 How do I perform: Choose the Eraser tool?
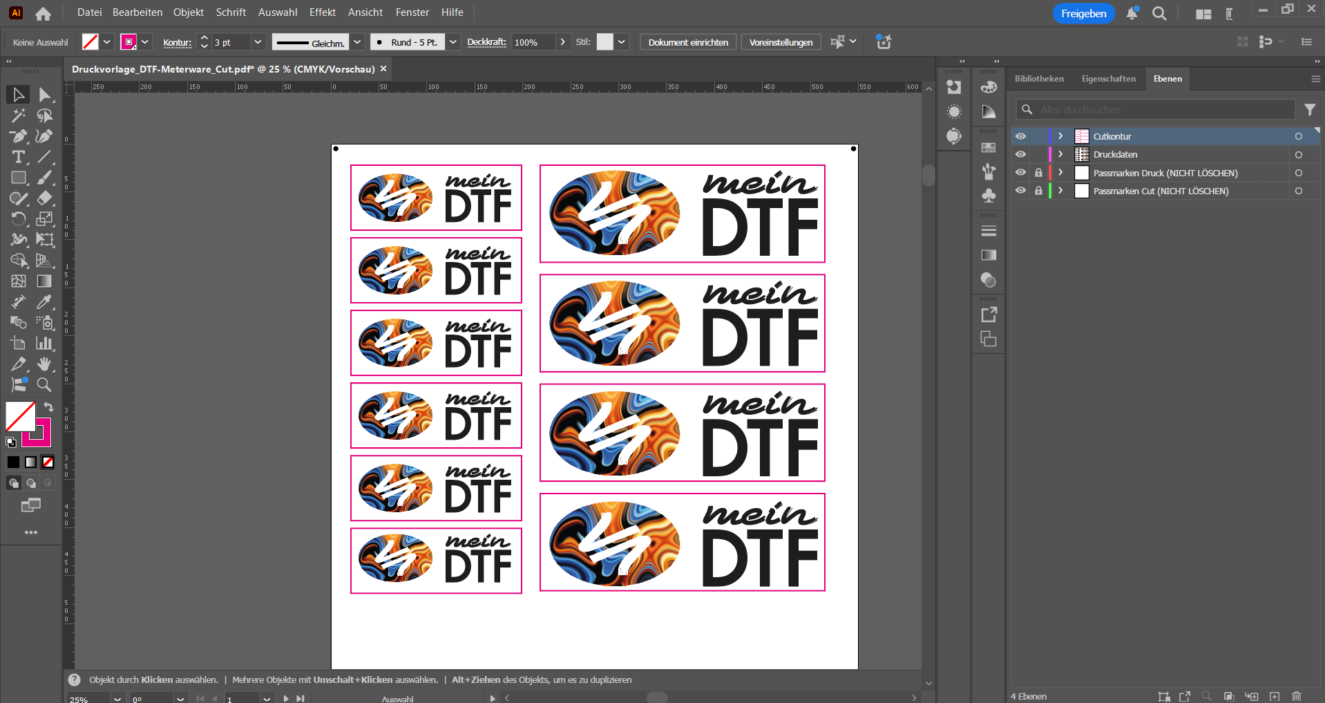[44, 198]
